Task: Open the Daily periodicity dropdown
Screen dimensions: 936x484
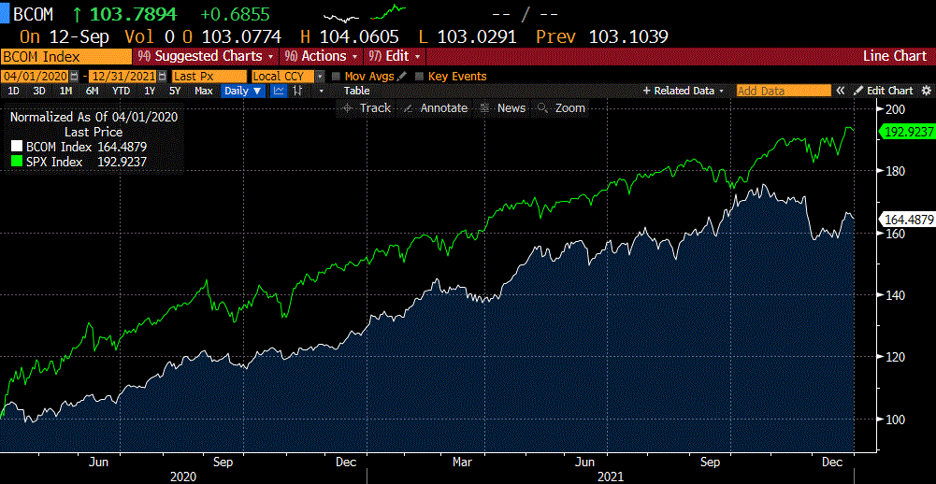Action: (x=243, y=91)
